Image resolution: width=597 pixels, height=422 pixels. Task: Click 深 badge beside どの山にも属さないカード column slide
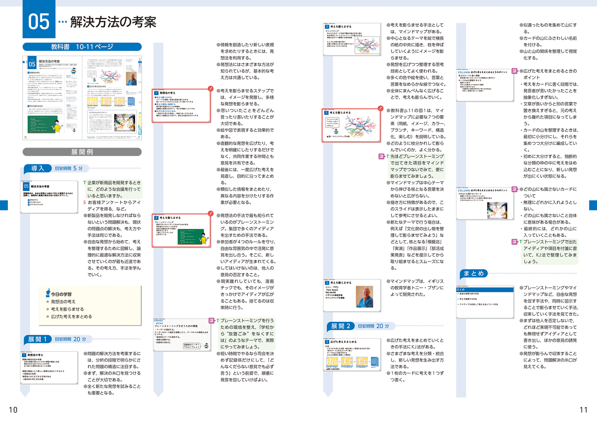(x=514, y=189)
